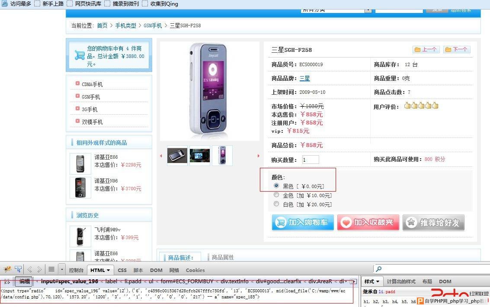Image resolution: width=490 pixels, height=307 pixels.
Task: Select the first black phone thumbnail
Action: click(x=177, y=156)
